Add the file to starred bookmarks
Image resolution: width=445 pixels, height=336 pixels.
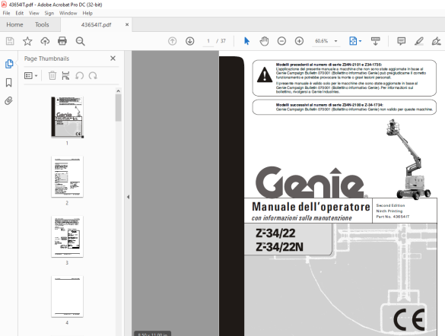coord(27,41)
